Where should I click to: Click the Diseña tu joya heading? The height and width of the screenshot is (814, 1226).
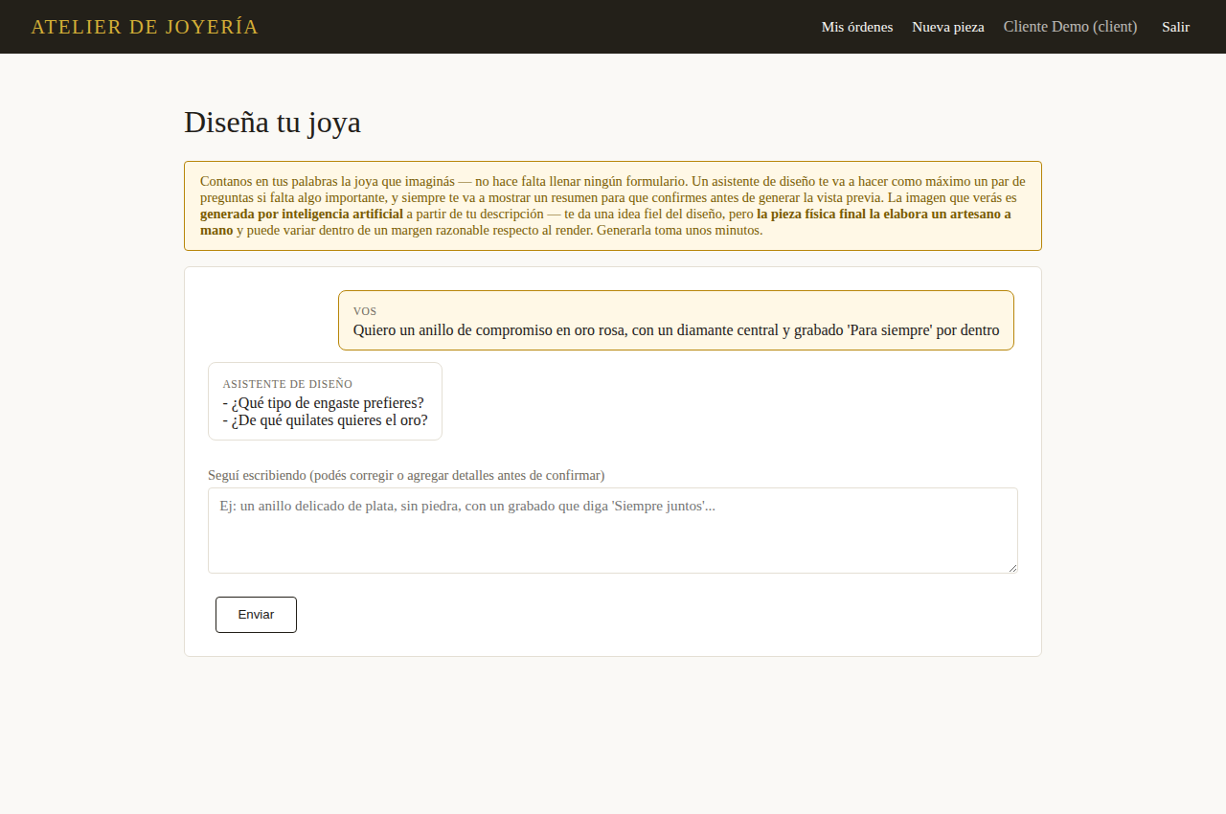(x=272, y=123)
